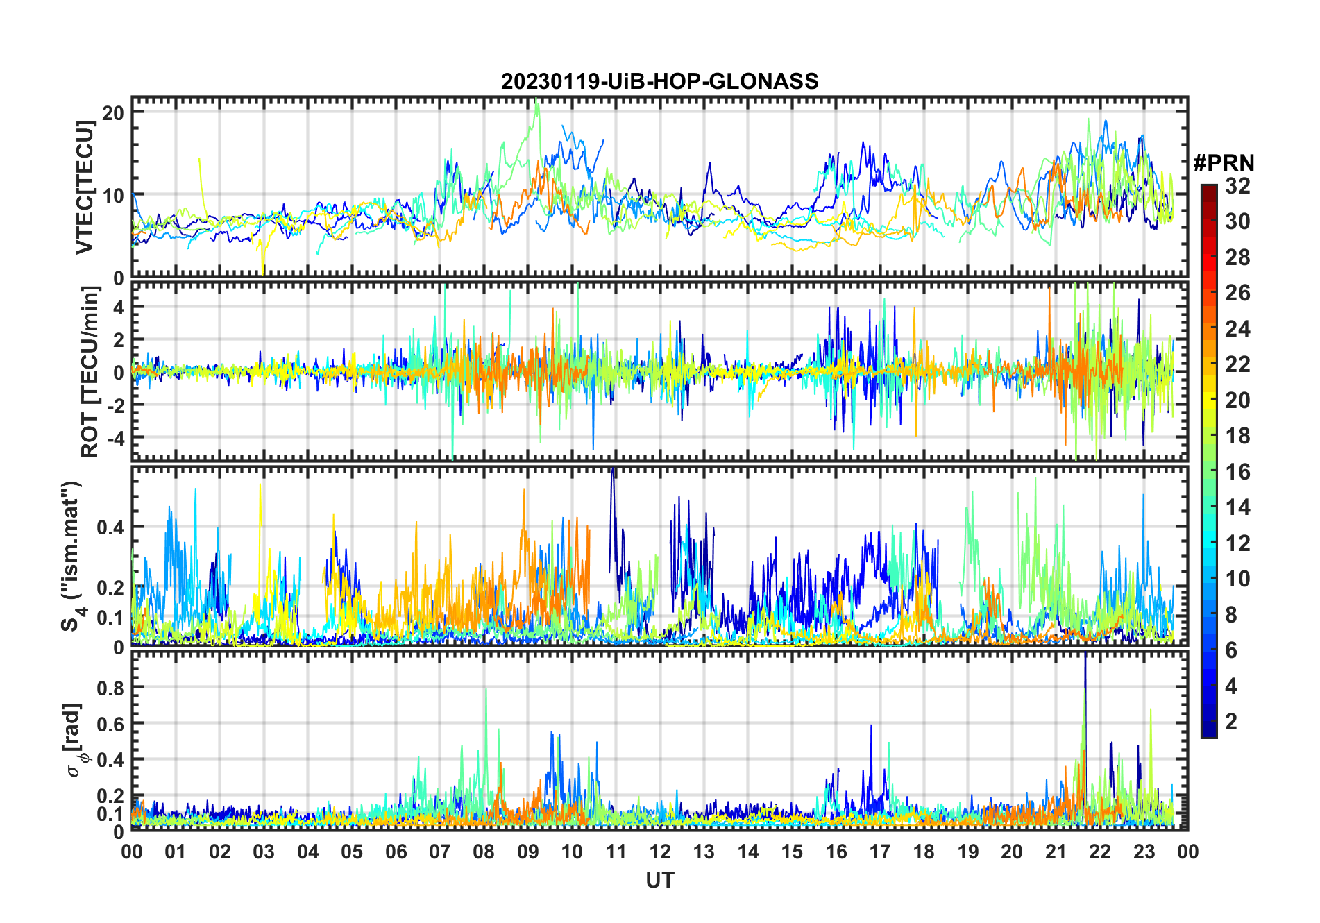Click the ROT subplot

(659, 371)
